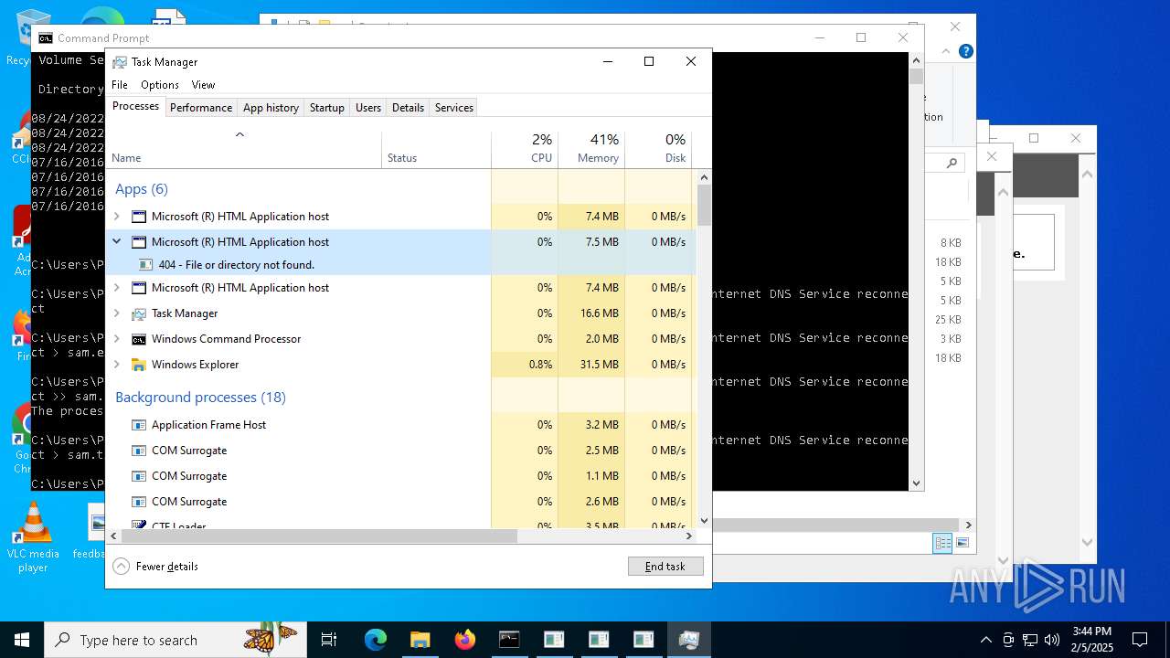This screenshot has width=1170, height=658.
Task: Click the taskbar search box
Action: point(175,640)
